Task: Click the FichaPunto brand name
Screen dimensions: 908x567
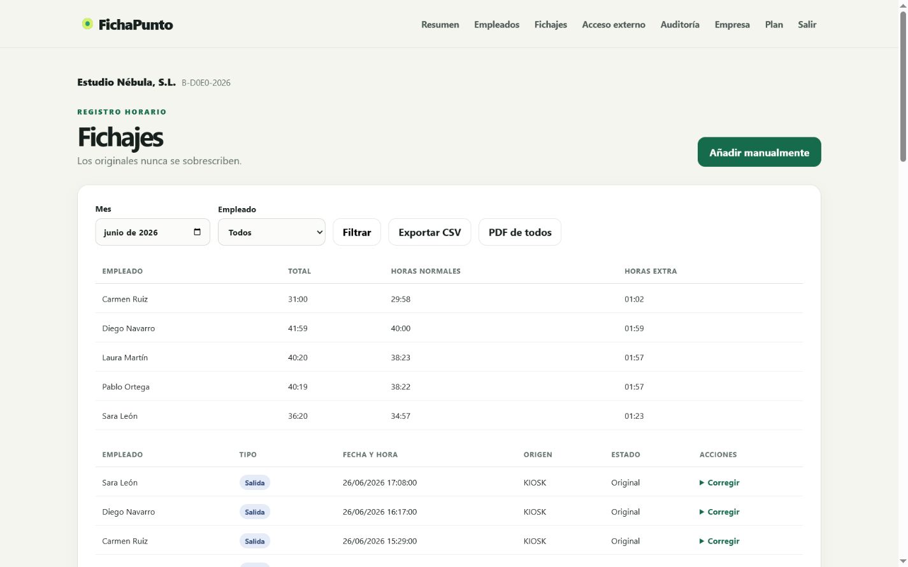Action: 136,25
